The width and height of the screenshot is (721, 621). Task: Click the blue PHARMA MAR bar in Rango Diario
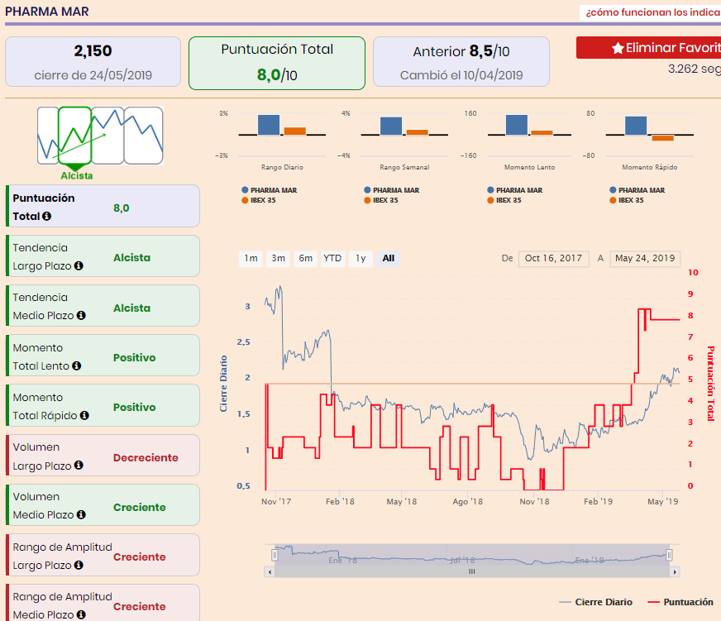269,125
